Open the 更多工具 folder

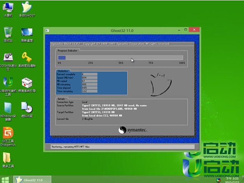tap(8, 160)
